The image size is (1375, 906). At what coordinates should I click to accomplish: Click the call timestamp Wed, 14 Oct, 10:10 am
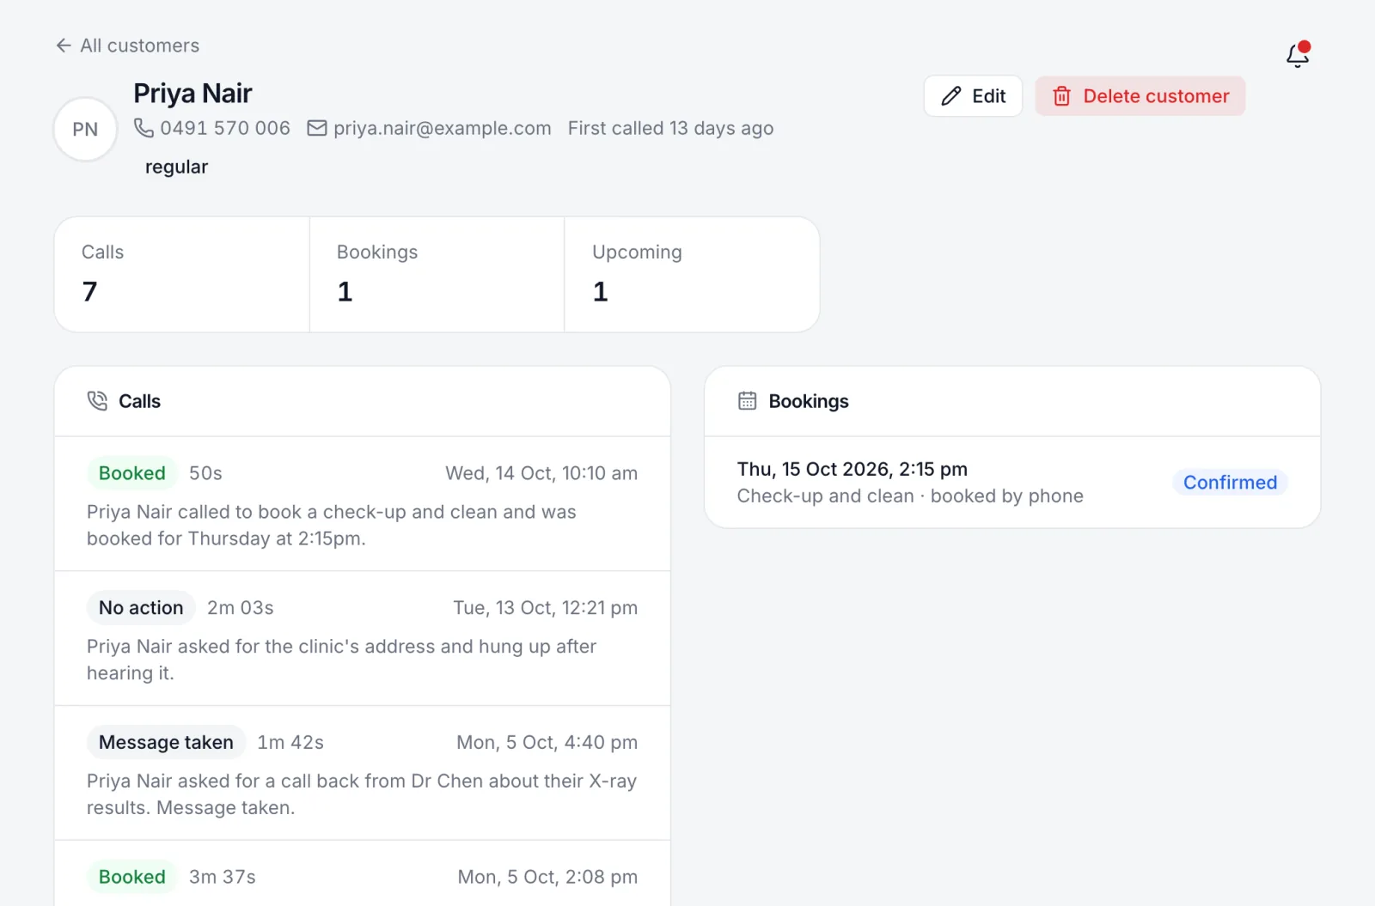(541, 473)
